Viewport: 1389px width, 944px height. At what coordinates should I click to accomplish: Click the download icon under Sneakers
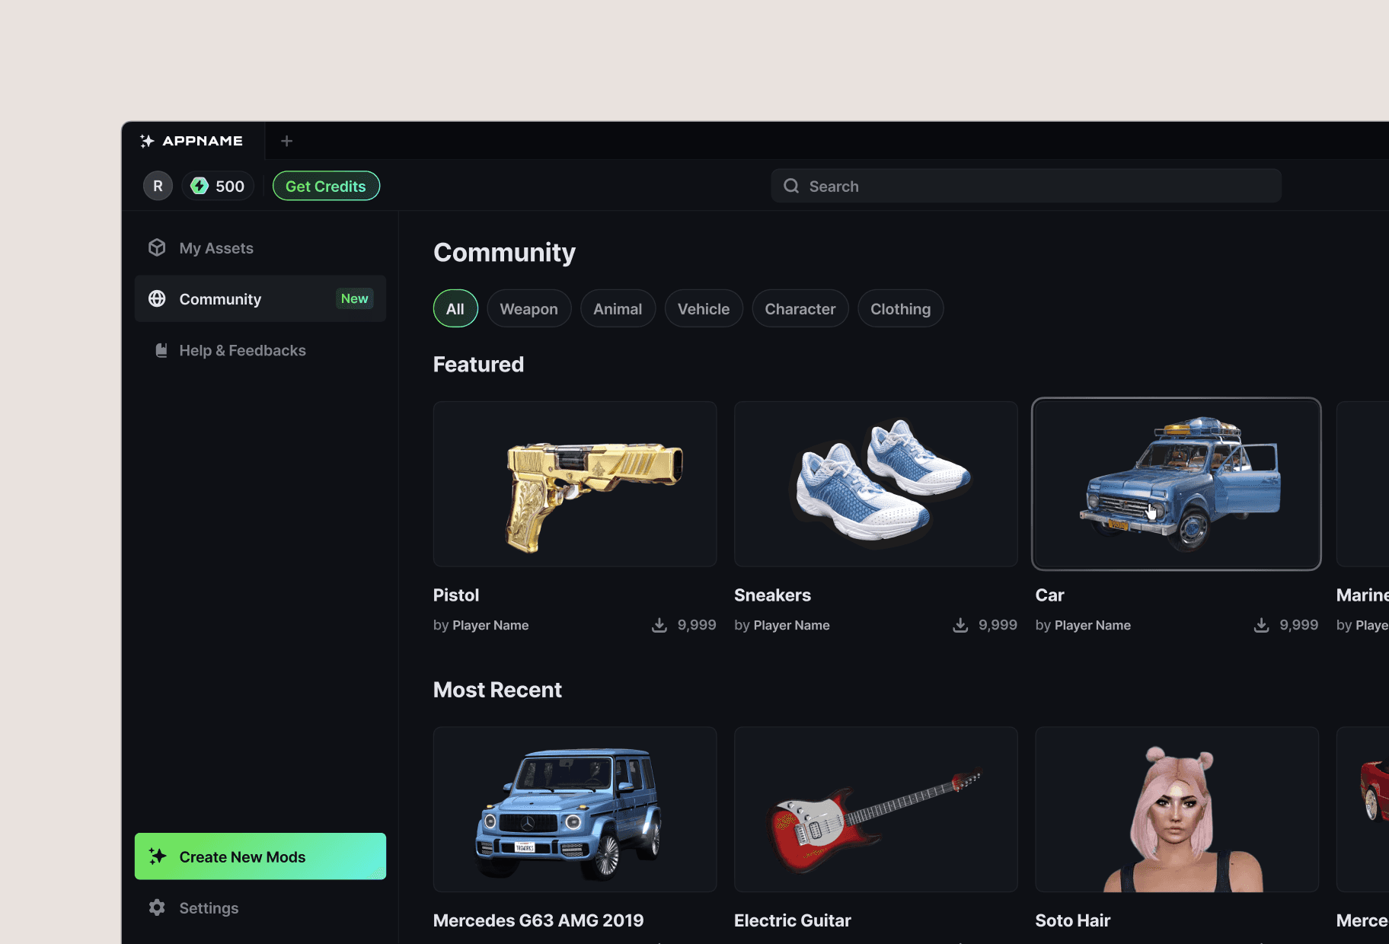pyautogui.click(x=960, y=625)
